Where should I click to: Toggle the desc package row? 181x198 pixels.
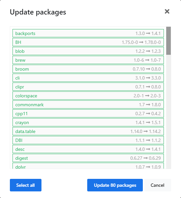(x=88, y=149)
